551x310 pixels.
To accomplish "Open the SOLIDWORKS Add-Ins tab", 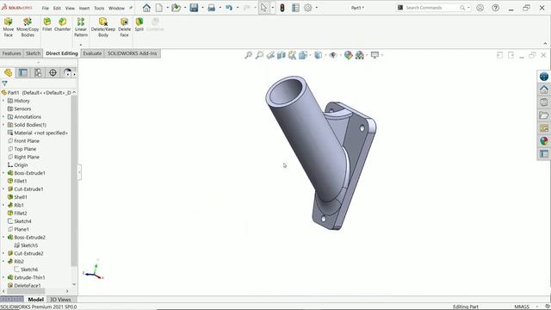I will 132,53.
